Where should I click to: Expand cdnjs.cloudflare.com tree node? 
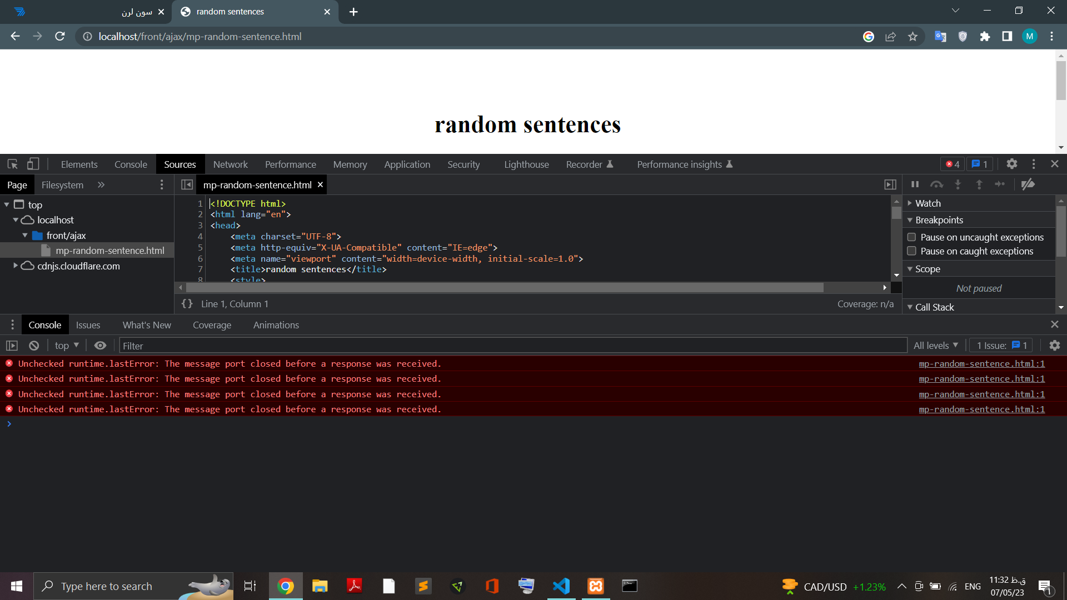[16, 266]
